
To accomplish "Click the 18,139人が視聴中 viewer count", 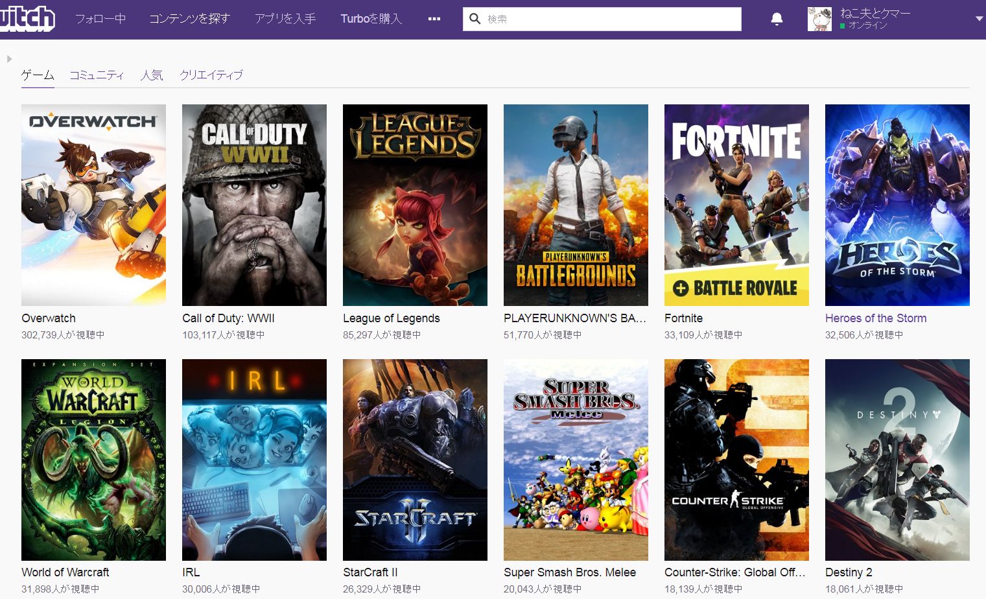I will coord(703,589).
